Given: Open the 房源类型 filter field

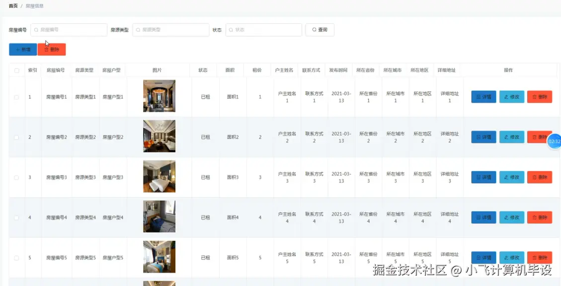Looking at the screenshot, I should click(170, 30).
